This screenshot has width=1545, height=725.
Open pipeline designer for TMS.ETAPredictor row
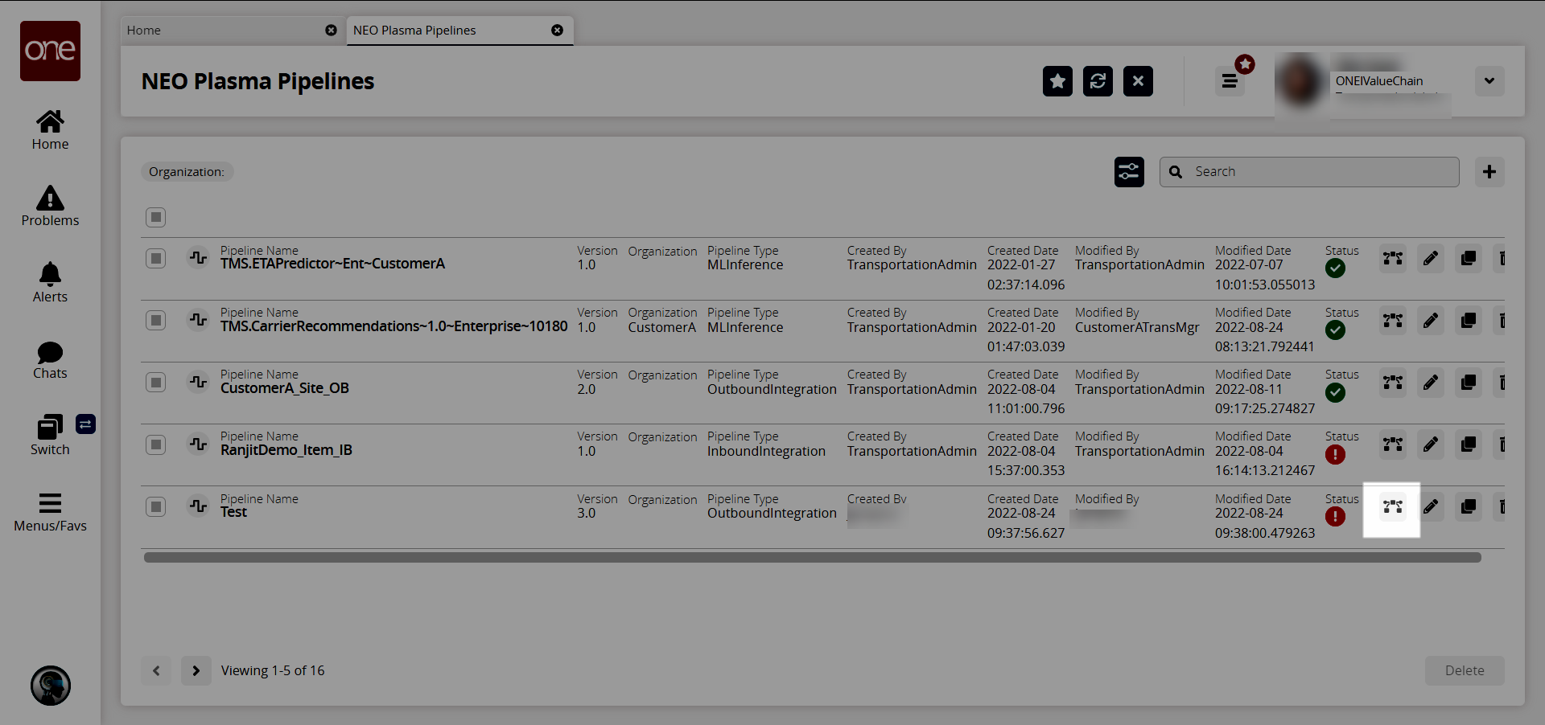[1393, 259]
